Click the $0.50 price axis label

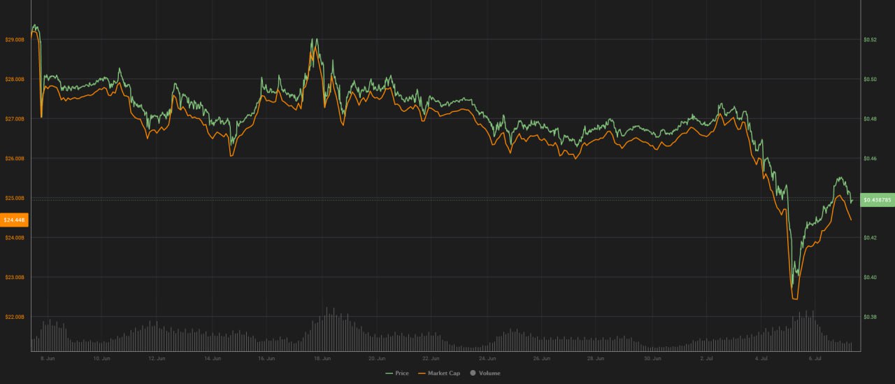click(870, 80)
